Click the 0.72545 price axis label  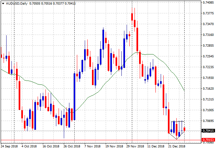(208, 56)
